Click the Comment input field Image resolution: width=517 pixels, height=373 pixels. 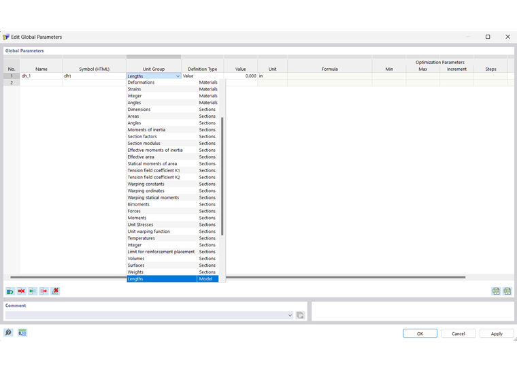(x=149, y=315)
